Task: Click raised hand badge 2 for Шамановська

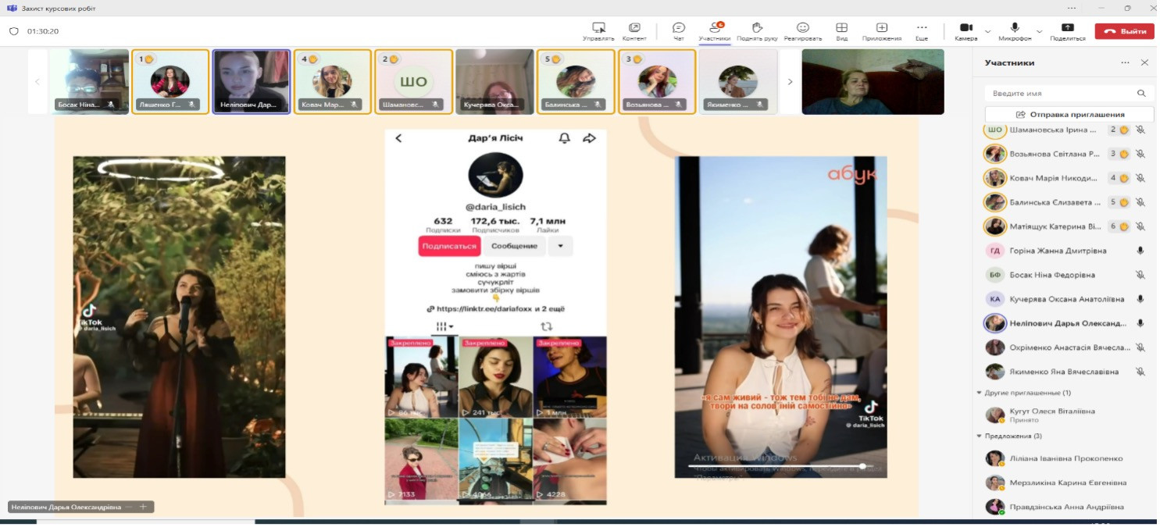Action: click(x=1119, y=130)
